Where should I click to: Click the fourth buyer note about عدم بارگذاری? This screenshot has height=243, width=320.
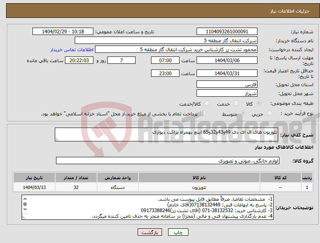point(182,216)
